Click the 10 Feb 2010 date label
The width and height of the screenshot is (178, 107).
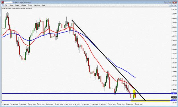pos(139,104)
